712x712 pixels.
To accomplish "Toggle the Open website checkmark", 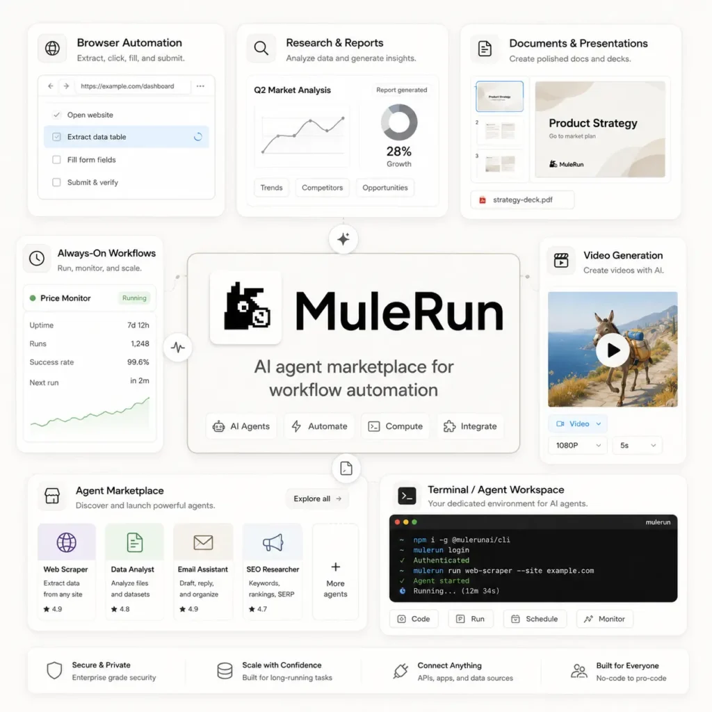I will click(x=56, y=115).
